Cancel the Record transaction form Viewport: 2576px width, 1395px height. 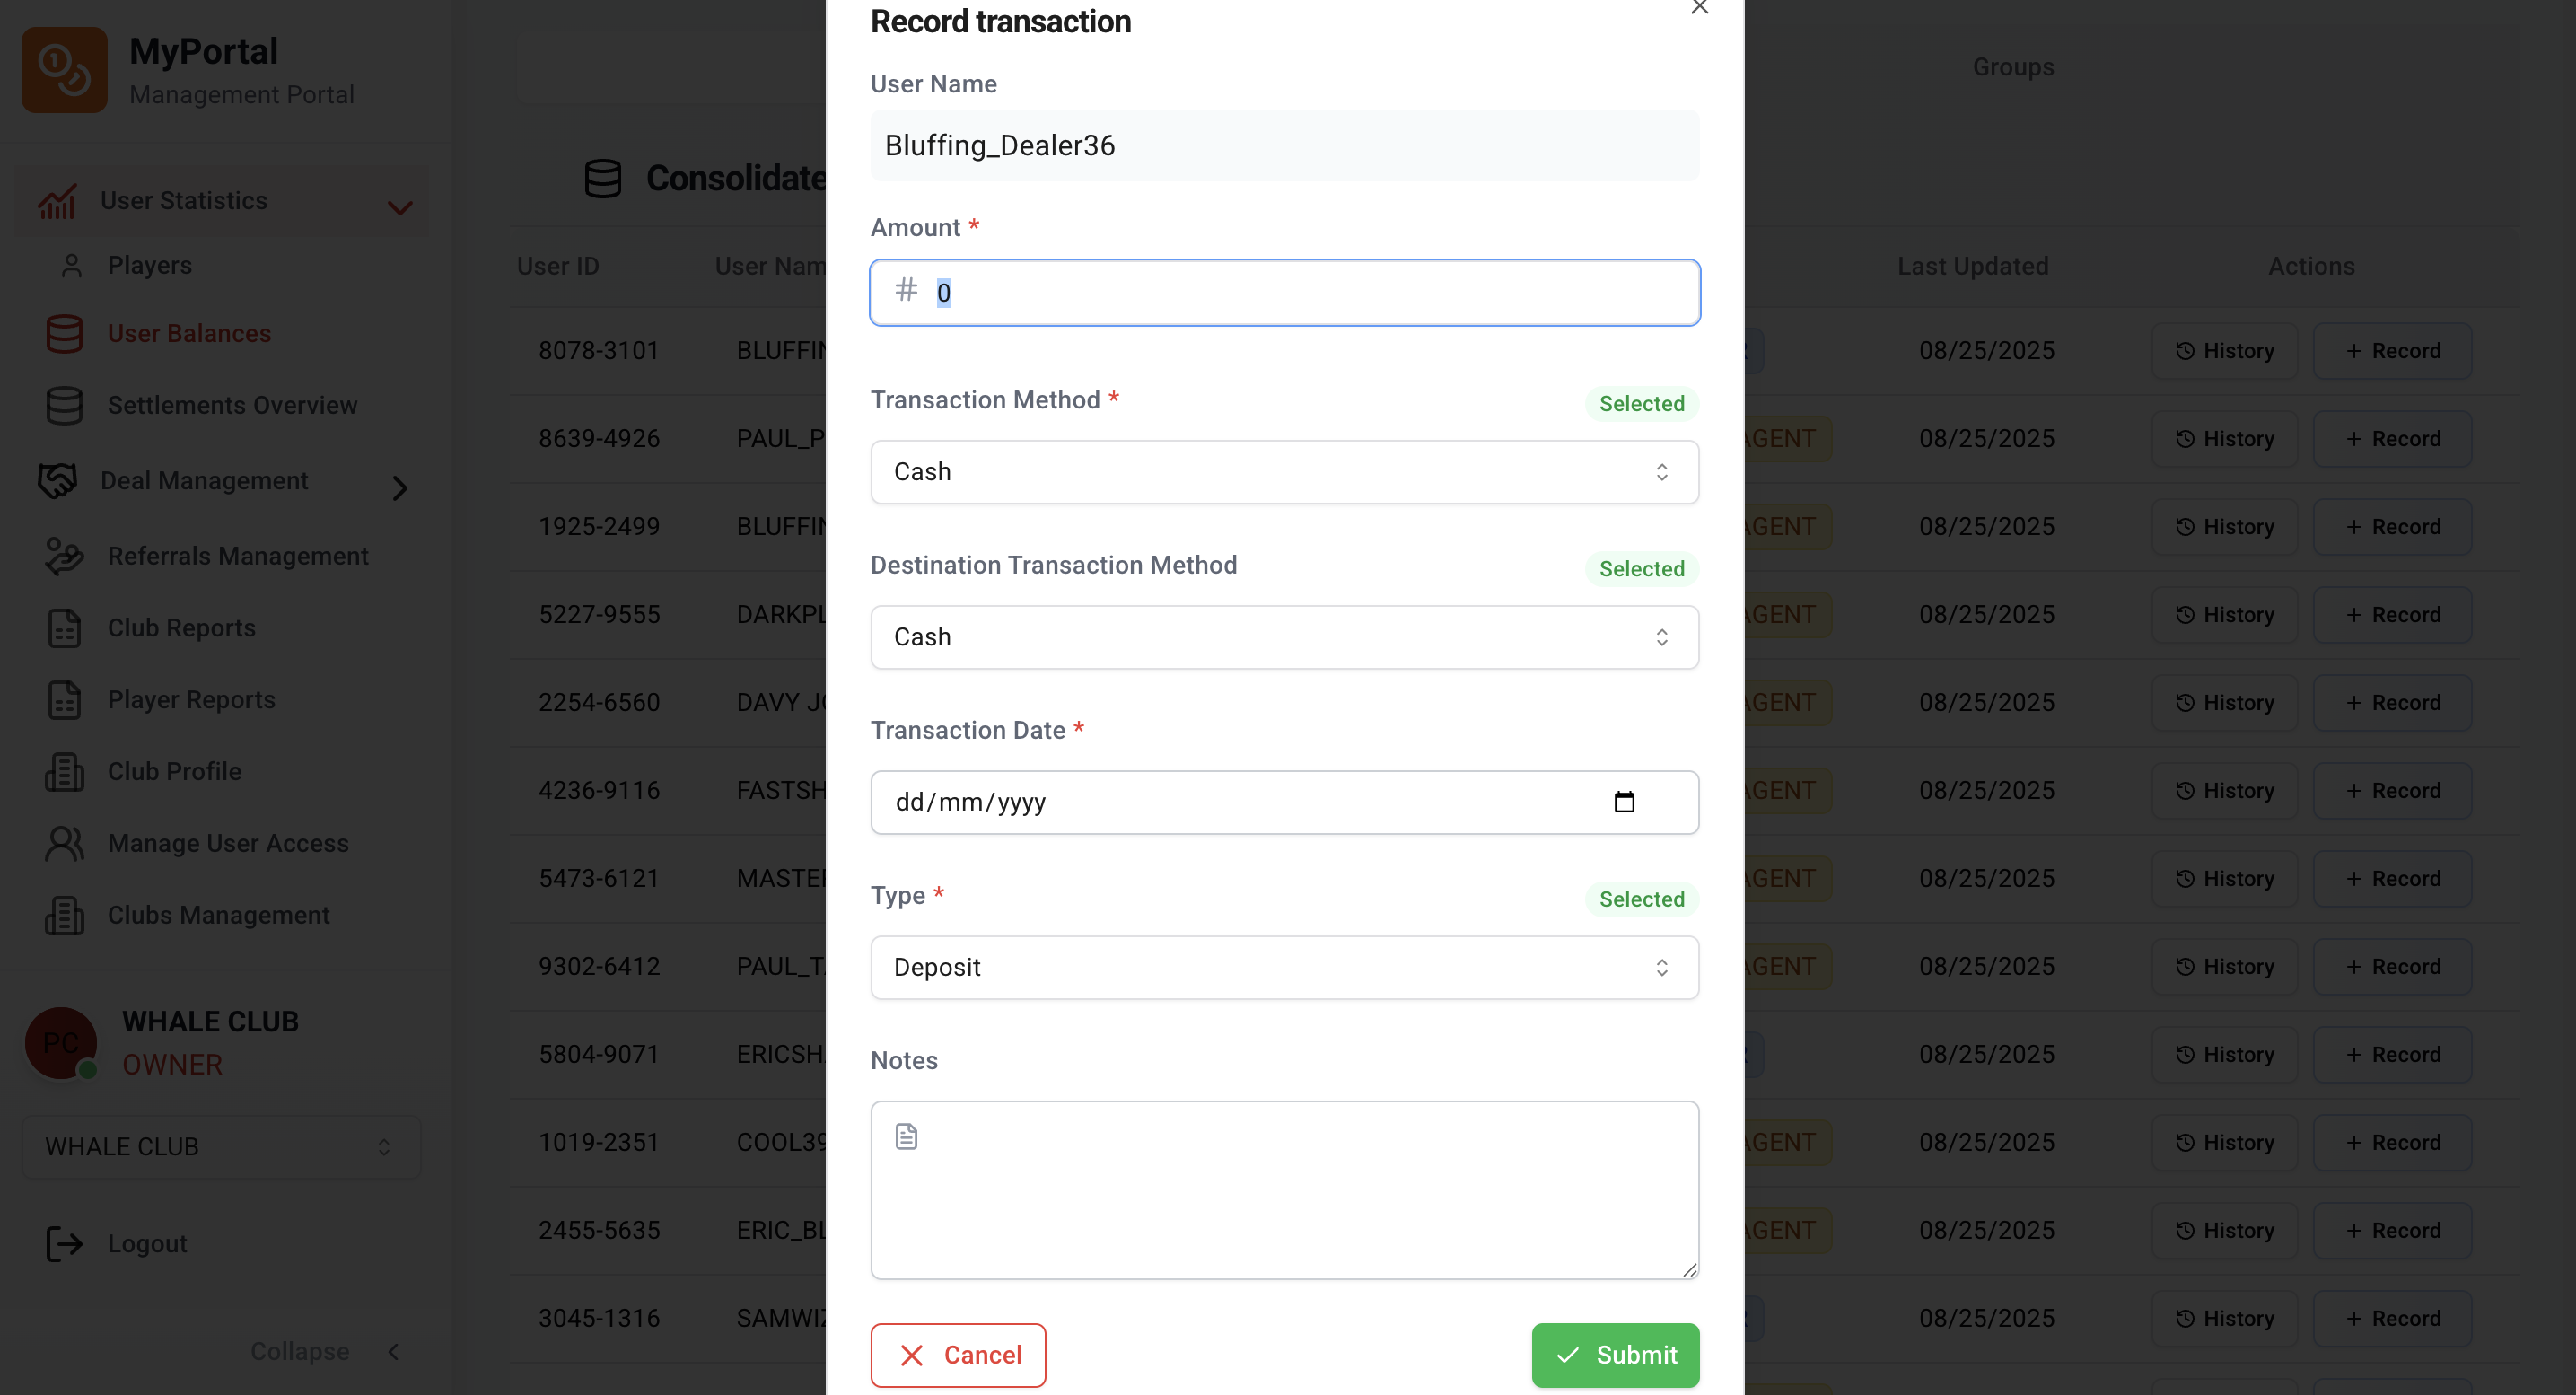pos(958,1355)
